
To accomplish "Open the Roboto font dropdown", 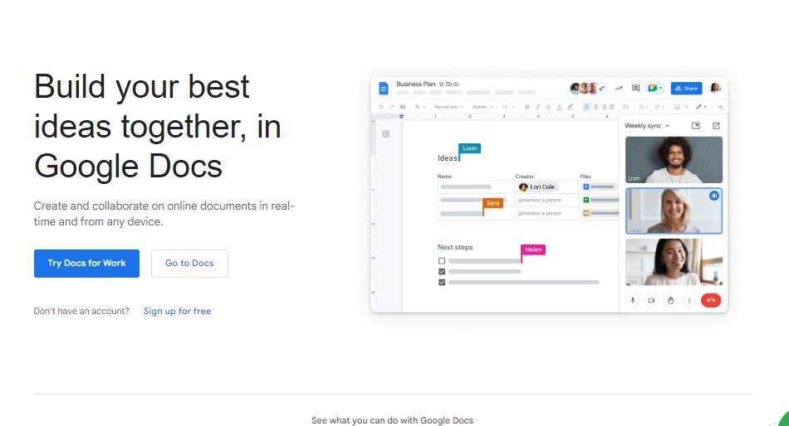I will [x=483, y=107].
